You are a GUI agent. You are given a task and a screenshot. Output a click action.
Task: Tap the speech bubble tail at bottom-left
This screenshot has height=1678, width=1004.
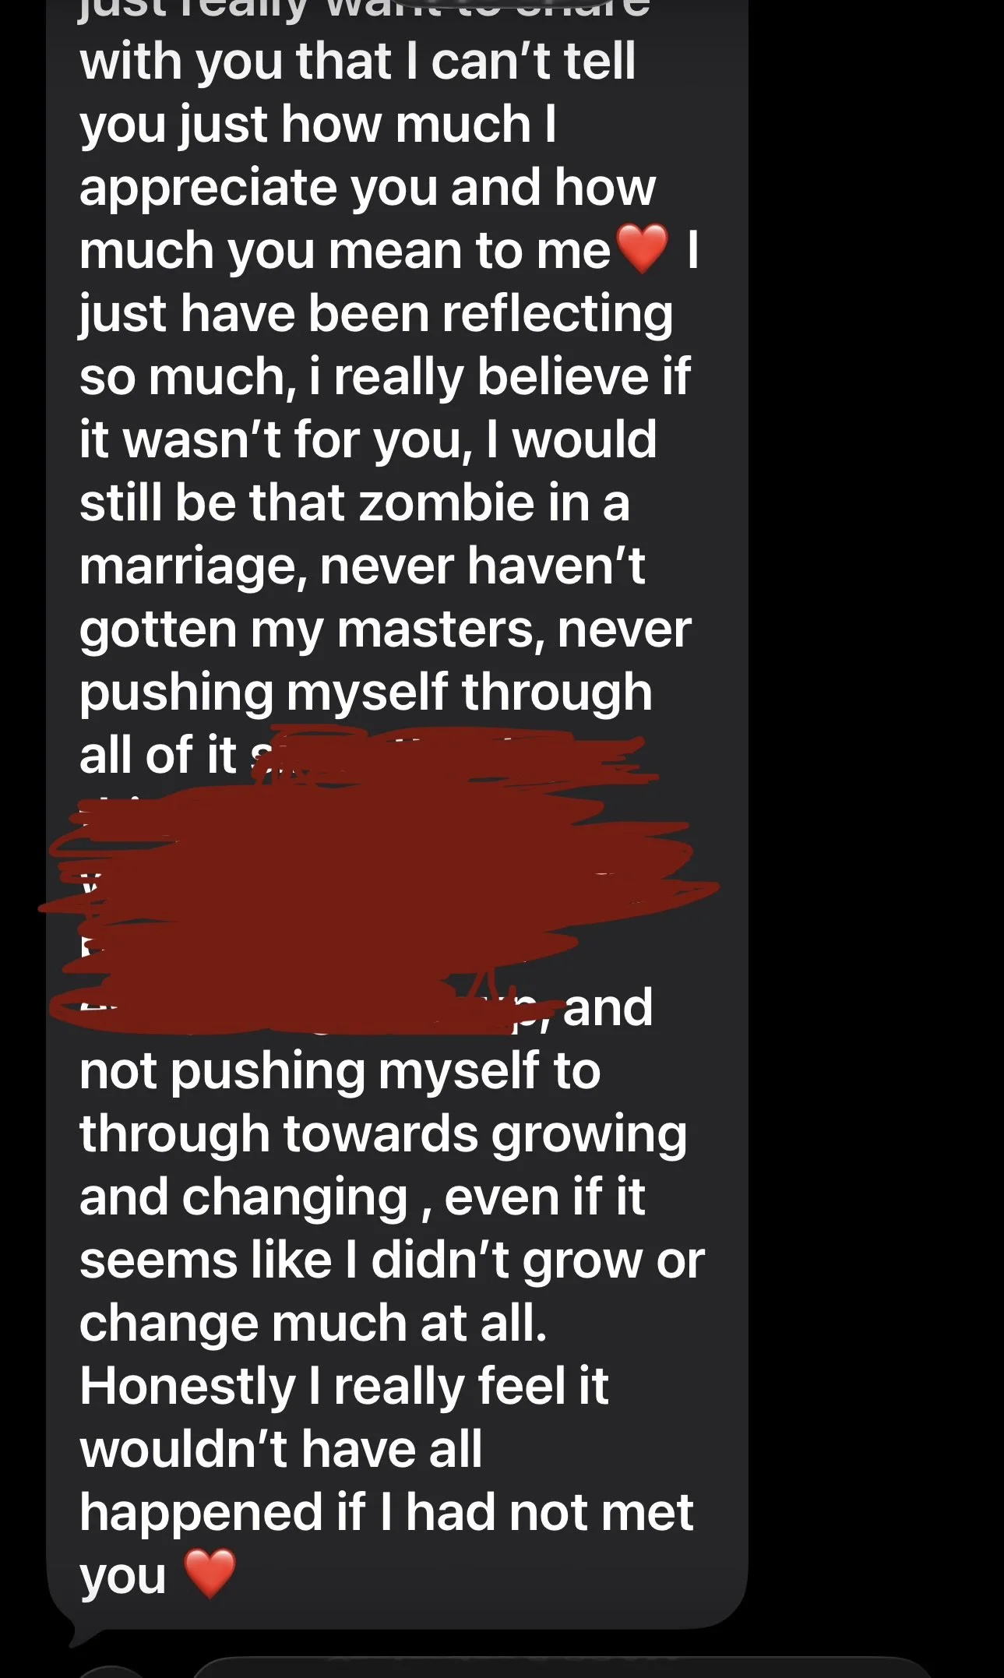click(x=76, y=1631)
